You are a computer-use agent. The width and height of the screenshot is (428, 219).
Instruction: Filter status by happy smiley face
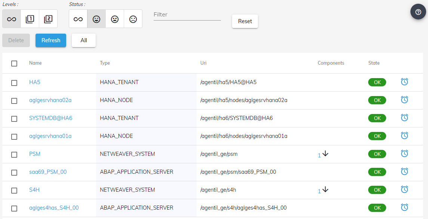(x=96, y=19)
